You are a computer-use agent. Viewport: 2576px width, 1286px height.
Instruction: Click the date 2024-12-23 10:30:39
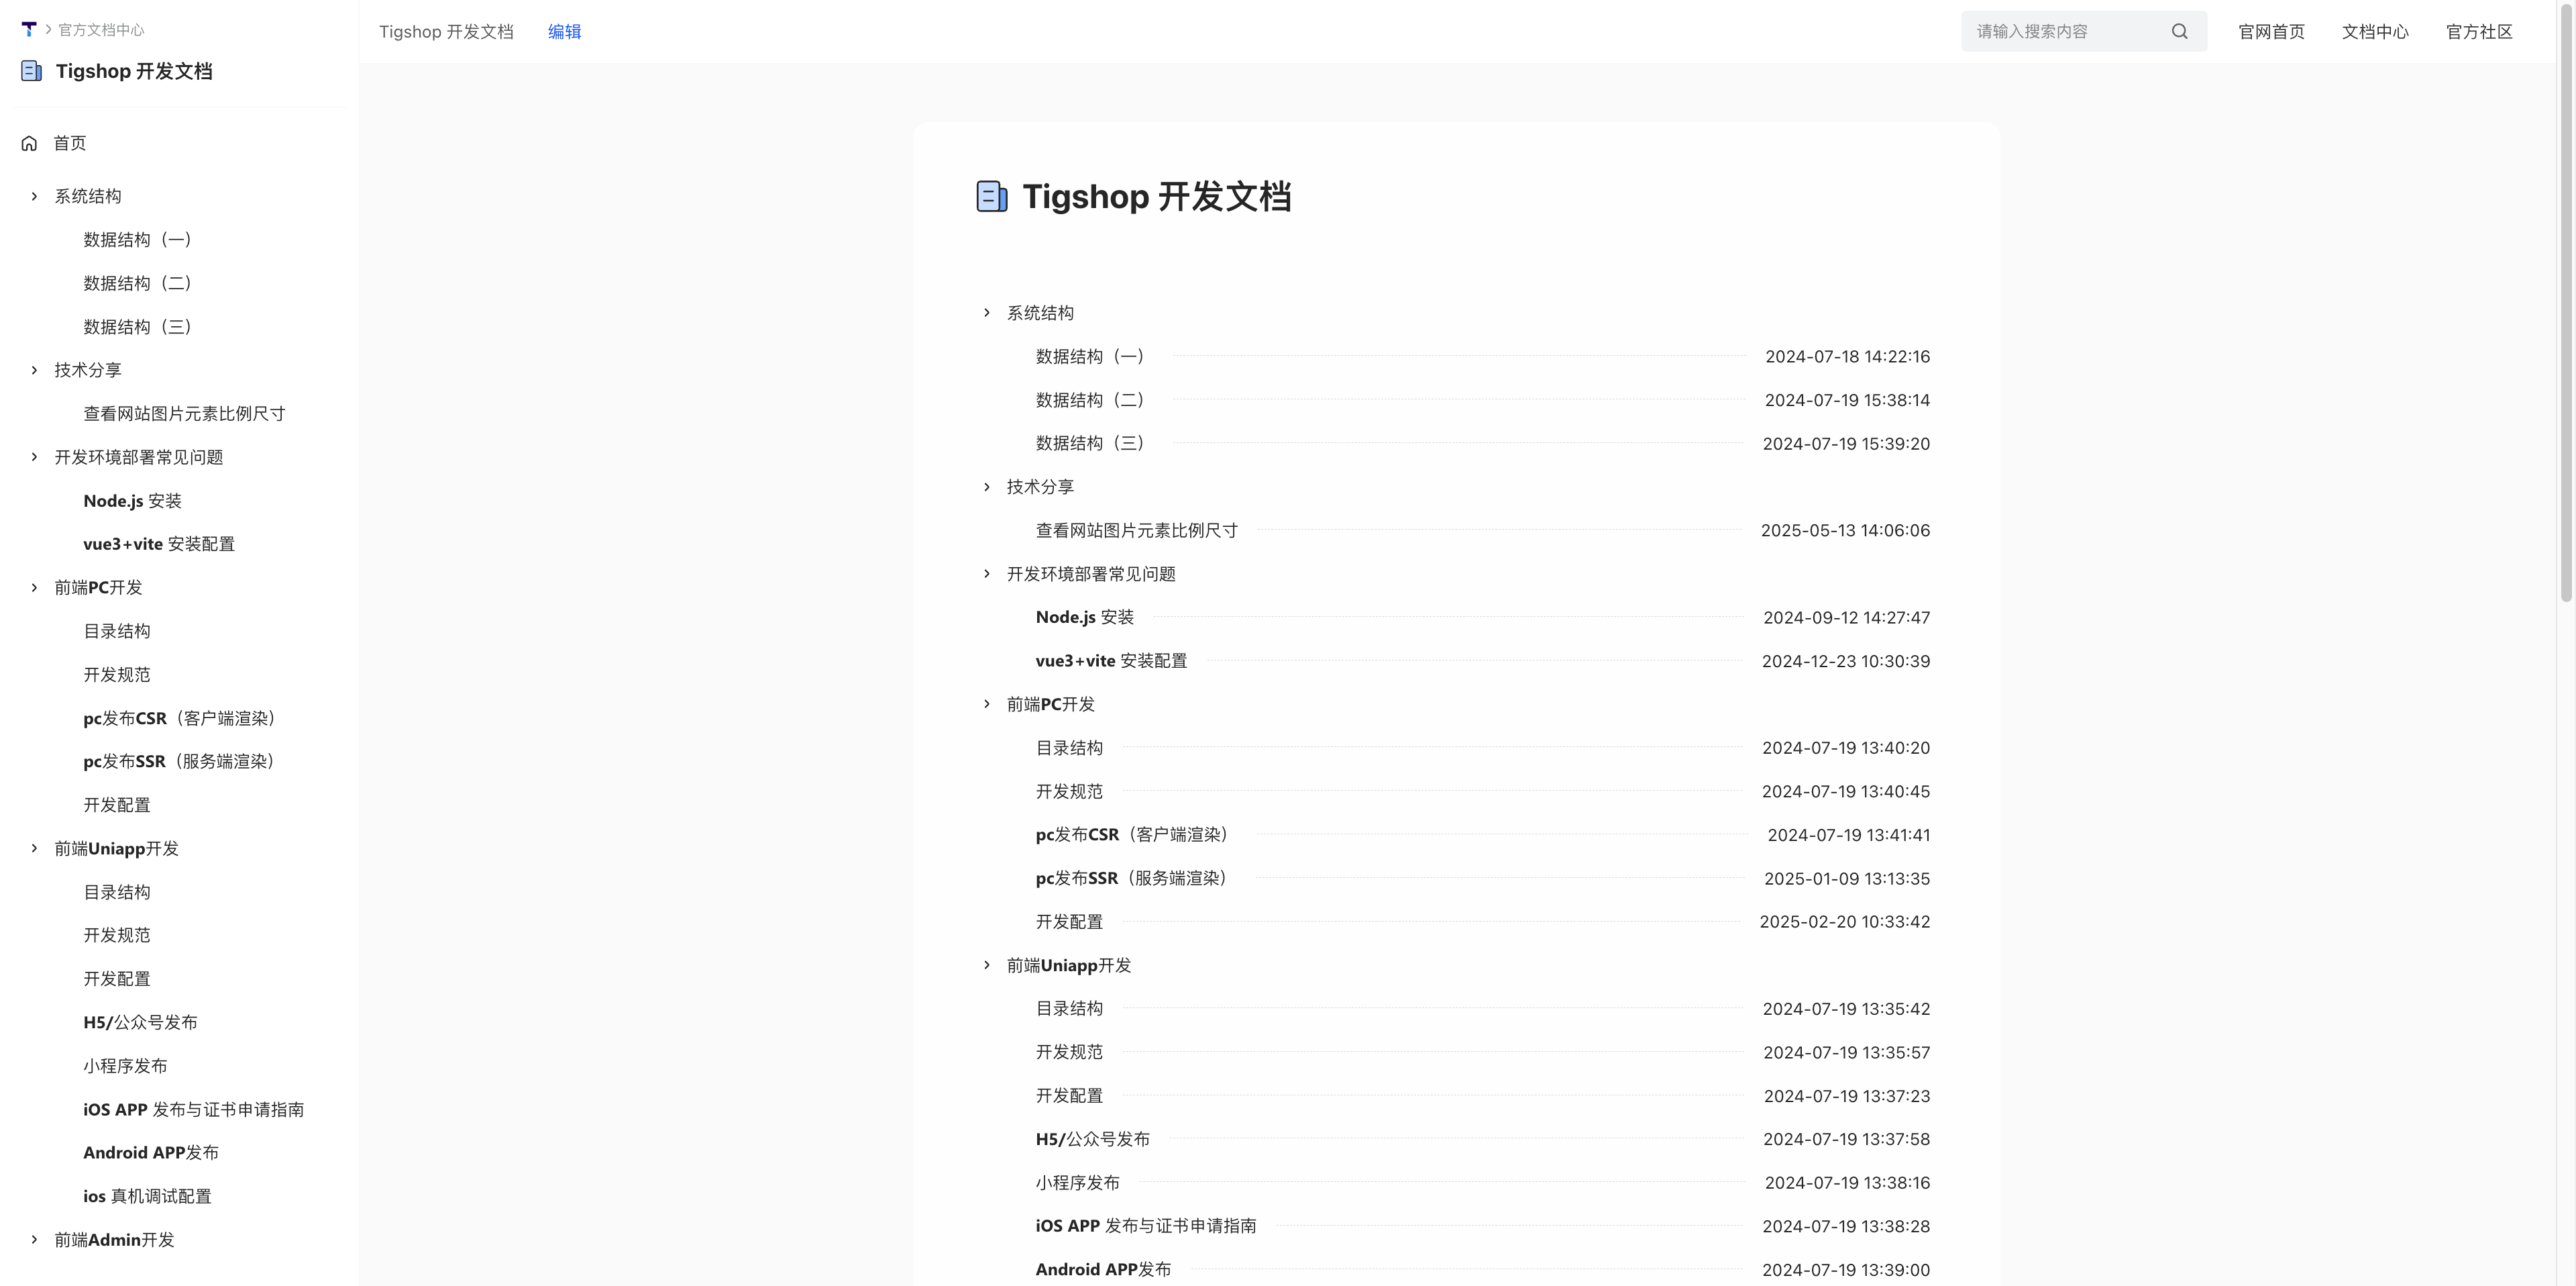[1846, 662]
